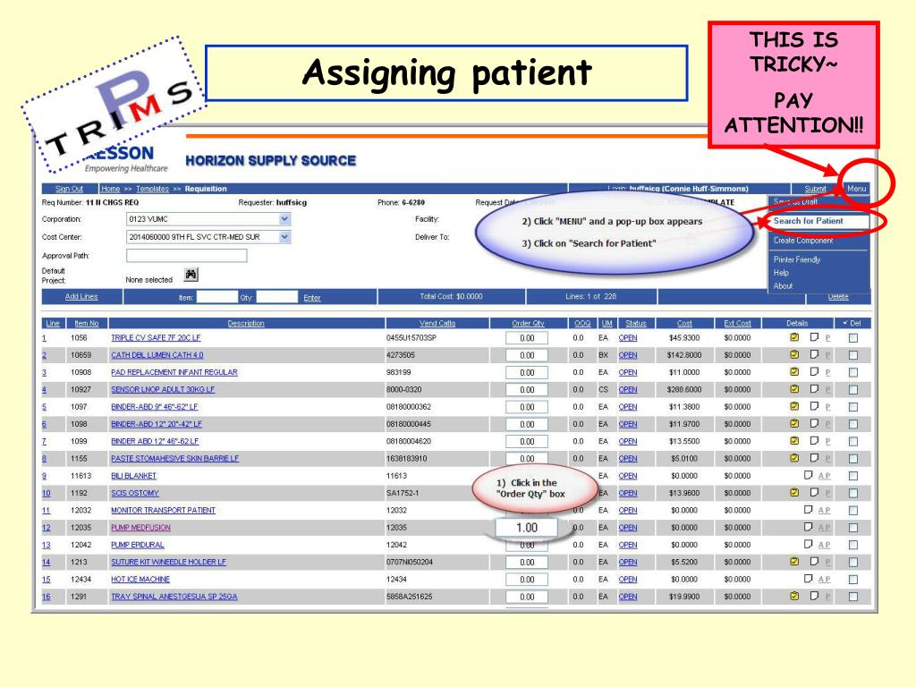Open note icon for MONITOR TRANSPORT PATIENT row

click(808, 509)
